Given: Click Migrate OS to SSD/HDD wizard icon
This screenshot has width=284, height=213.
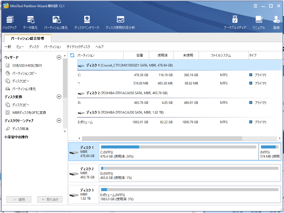Looking at the screenshot, I should coord(7,65).
